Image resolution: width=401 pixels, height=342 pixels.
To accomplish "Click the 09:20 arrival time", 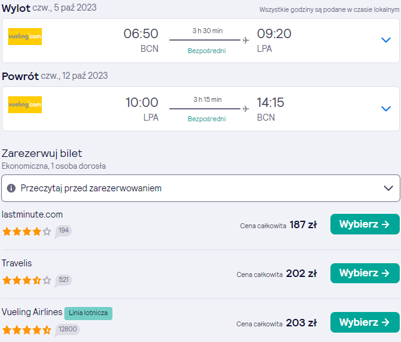I will point(274,34).
